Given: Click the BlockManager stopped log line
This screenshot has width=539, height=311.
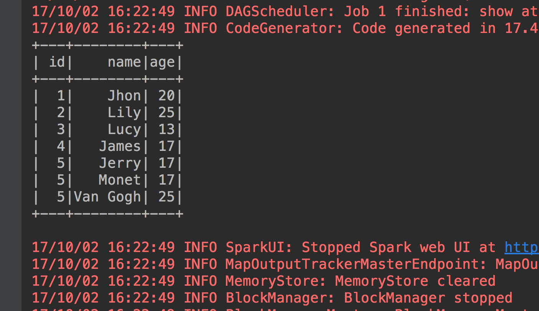Looking at the screenshot, I should pos(272,298).
